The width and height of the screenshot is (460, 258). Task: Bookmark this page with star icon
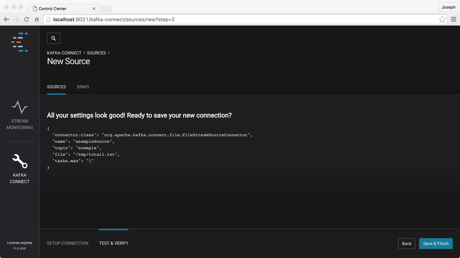pyautogui.click(x=442, y=19)
